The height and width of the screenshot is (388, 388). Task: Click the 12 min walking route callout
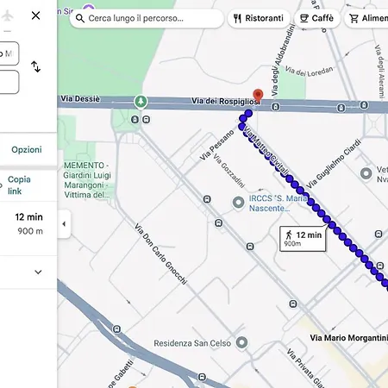[303, 239]
